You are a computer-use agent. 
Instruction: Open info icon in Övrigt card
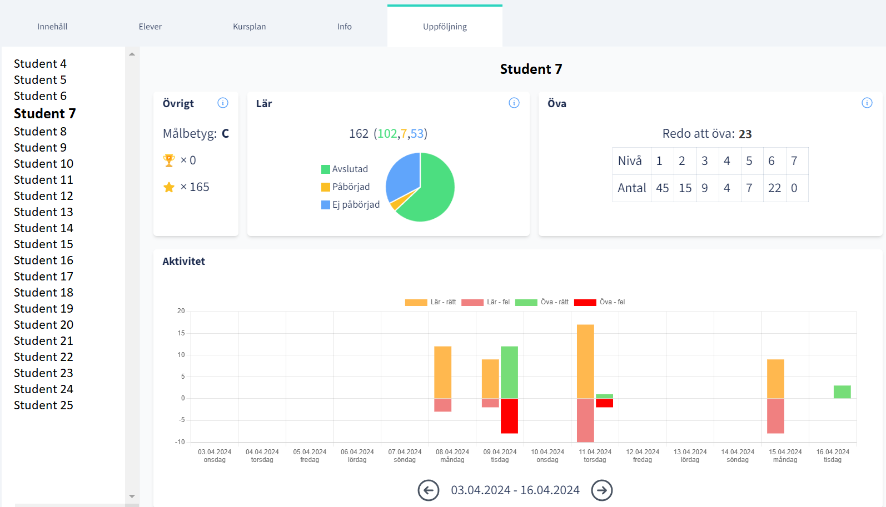tap(223, 103)
